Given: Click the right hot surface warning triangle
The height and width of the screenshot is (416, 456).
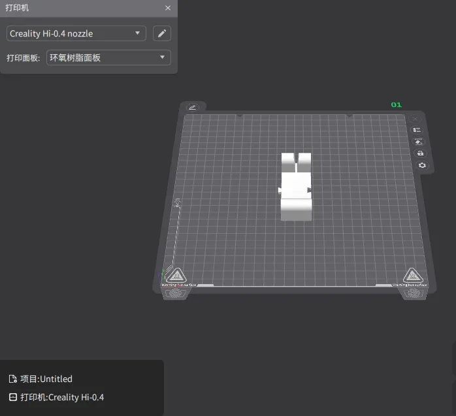Looking at the screenshot, I should coord(411,275).
